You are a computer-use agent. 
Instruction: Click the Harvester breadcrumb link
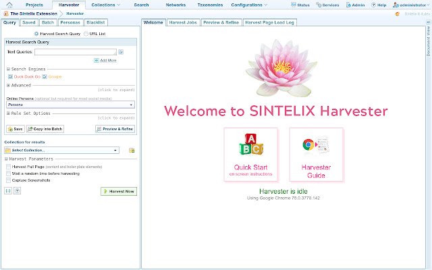[x=75, y=13]
